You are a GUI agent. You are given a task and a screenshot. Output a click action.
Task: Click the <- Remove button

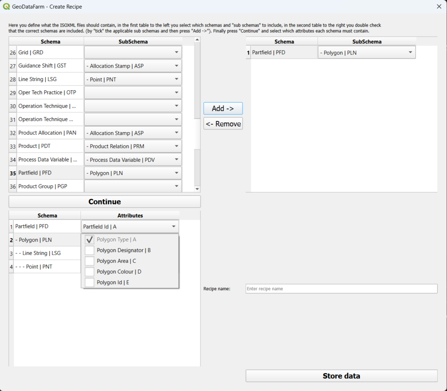[223, 124]
